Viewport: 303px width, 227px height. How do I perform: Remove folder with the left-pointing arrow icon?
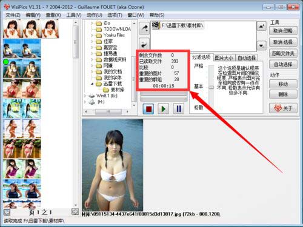pyautogui.click(x=144, y=44)
